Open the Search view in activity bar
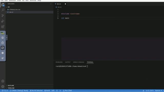The height and width of the screenshot is (92, 164). click(x=3, y=10)
